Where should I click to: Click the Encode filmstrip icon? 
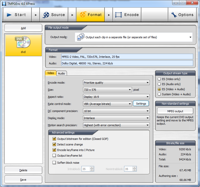[x=118, y=15]
